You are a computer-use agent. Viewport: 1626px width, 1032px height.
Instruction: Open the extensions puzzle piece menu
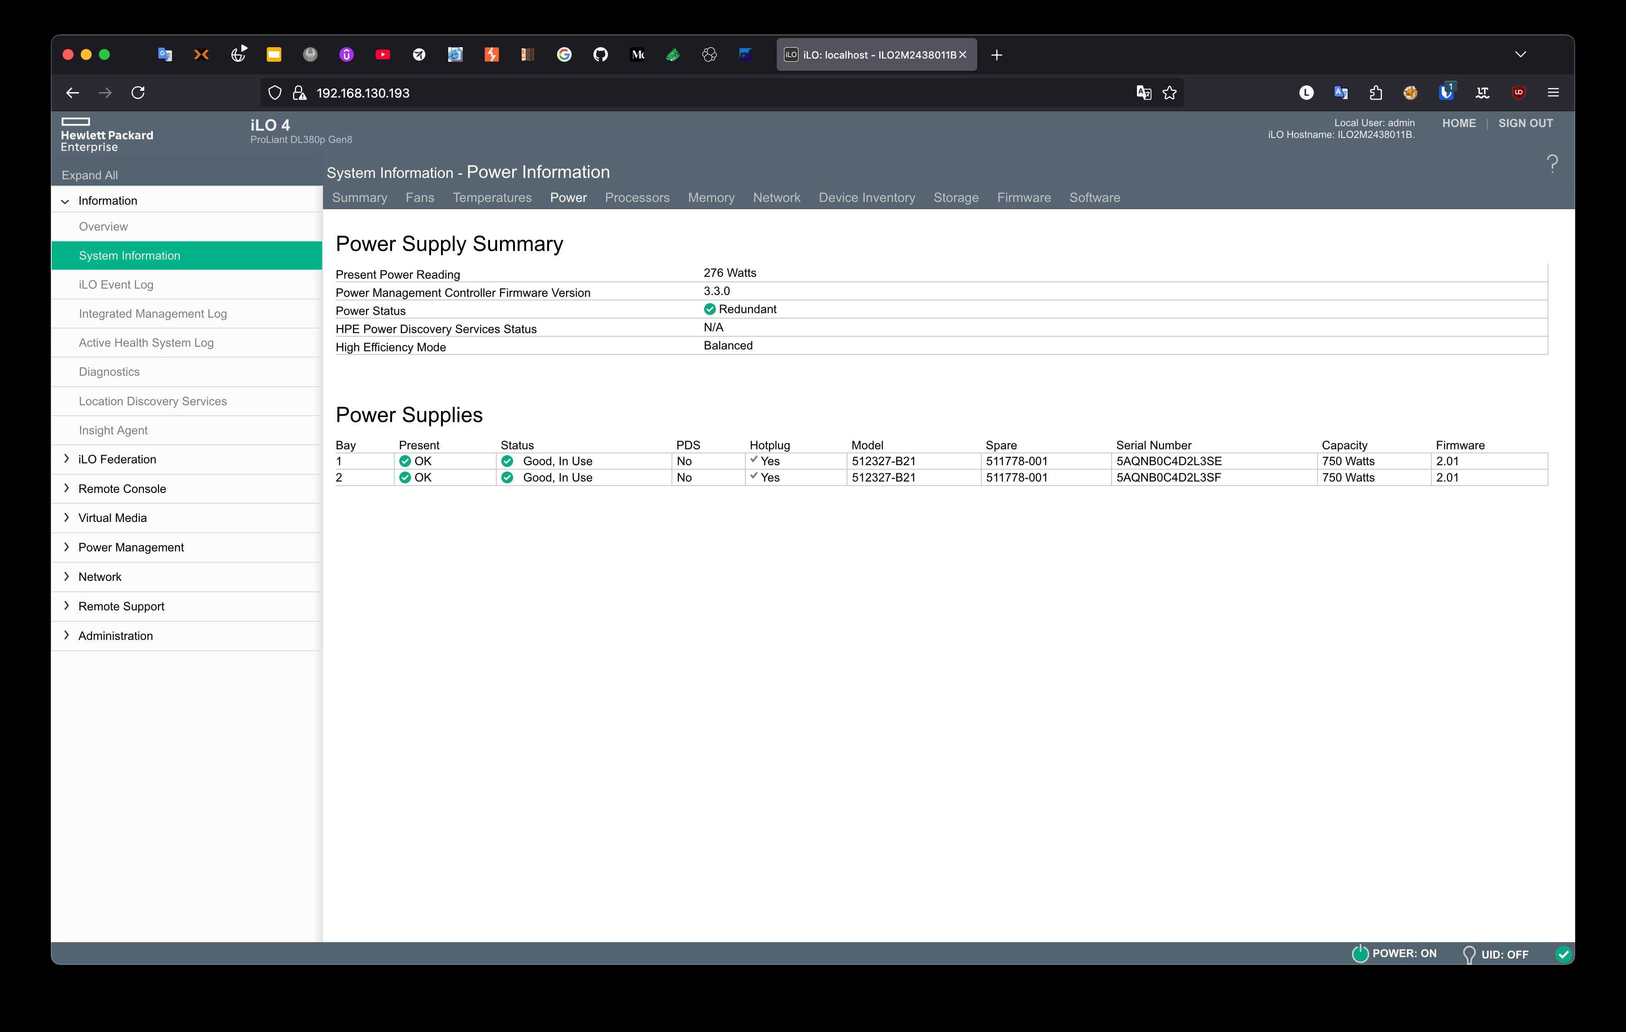coord(1376,93)
